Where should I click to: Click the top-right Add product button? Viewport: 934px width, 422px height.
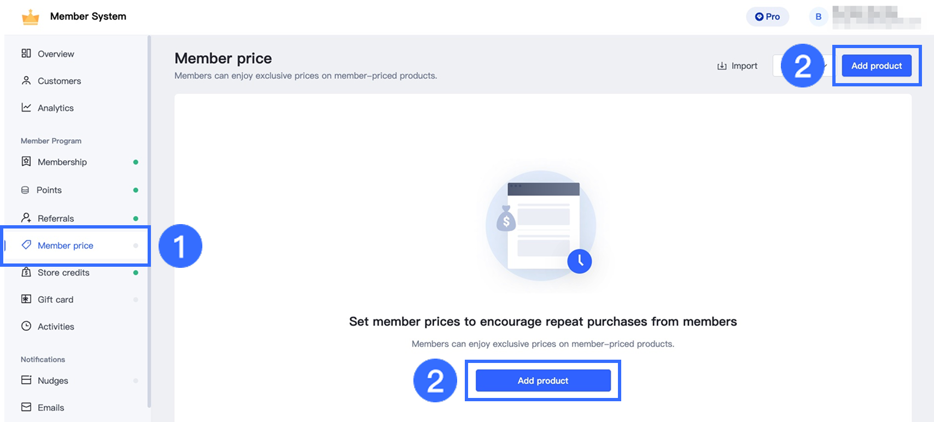[x=876, y=66]
